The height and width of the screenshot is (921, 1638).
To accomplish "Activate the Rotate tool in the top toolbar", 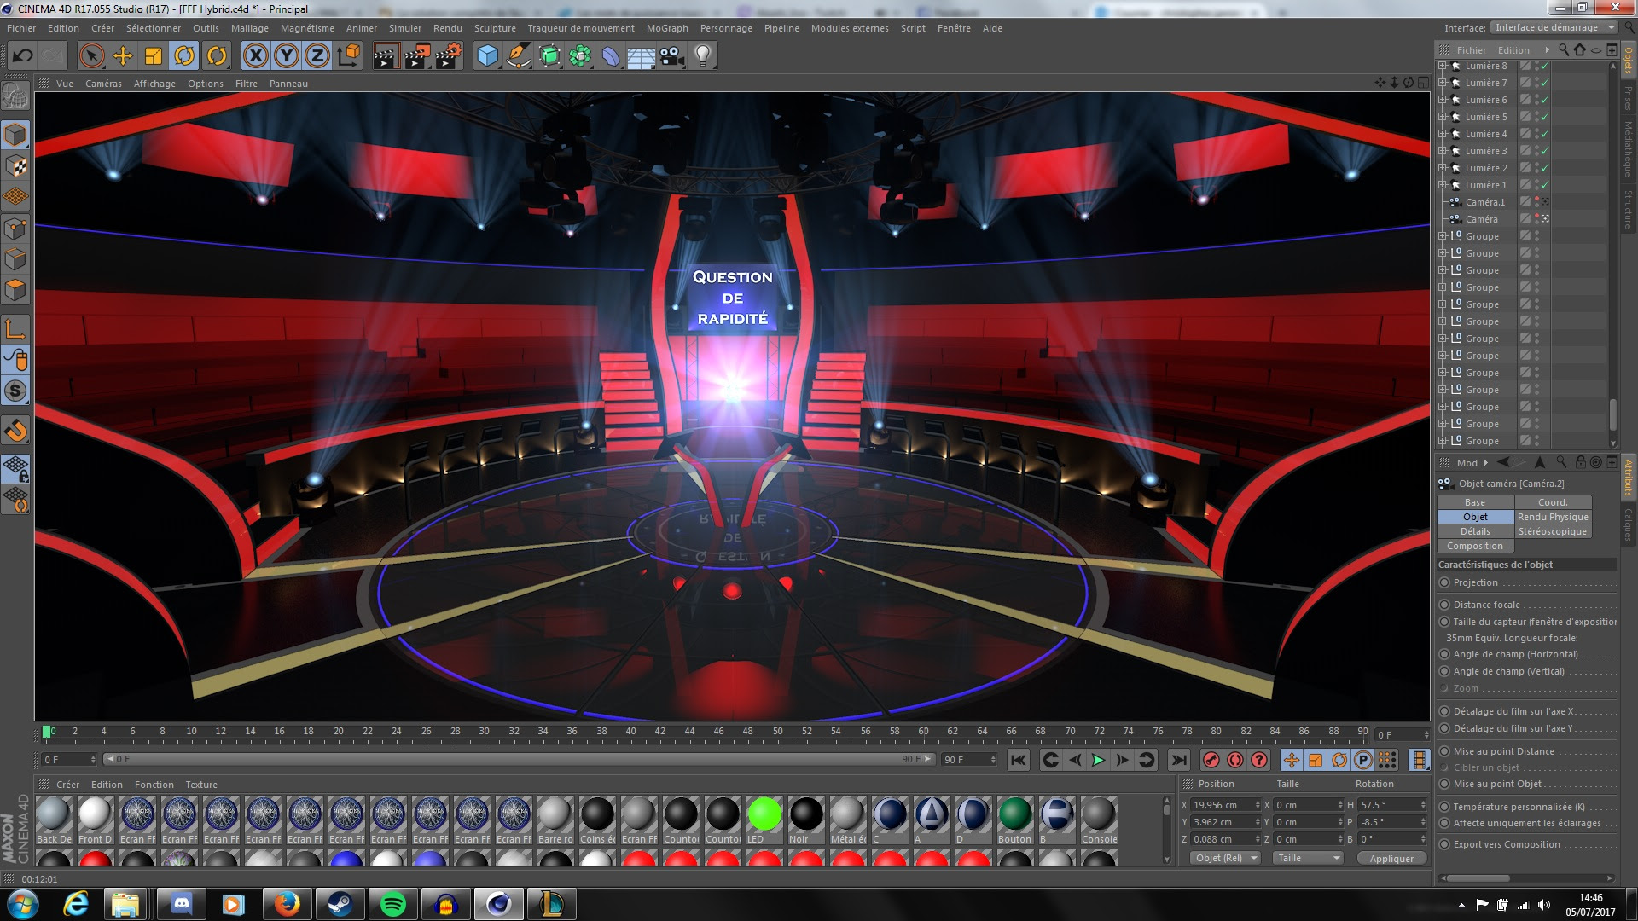I will coord(184,56).
